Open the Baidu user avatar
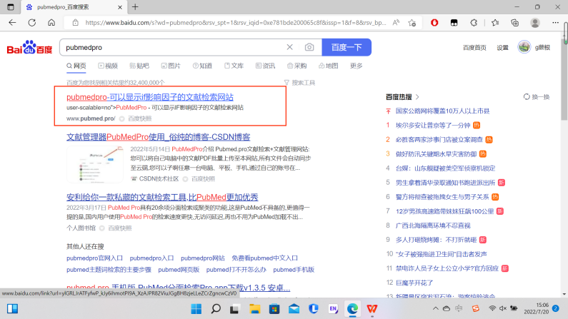The height and width of the screenshot is (319, 568). pyautogui.click(x=524, y=47)
